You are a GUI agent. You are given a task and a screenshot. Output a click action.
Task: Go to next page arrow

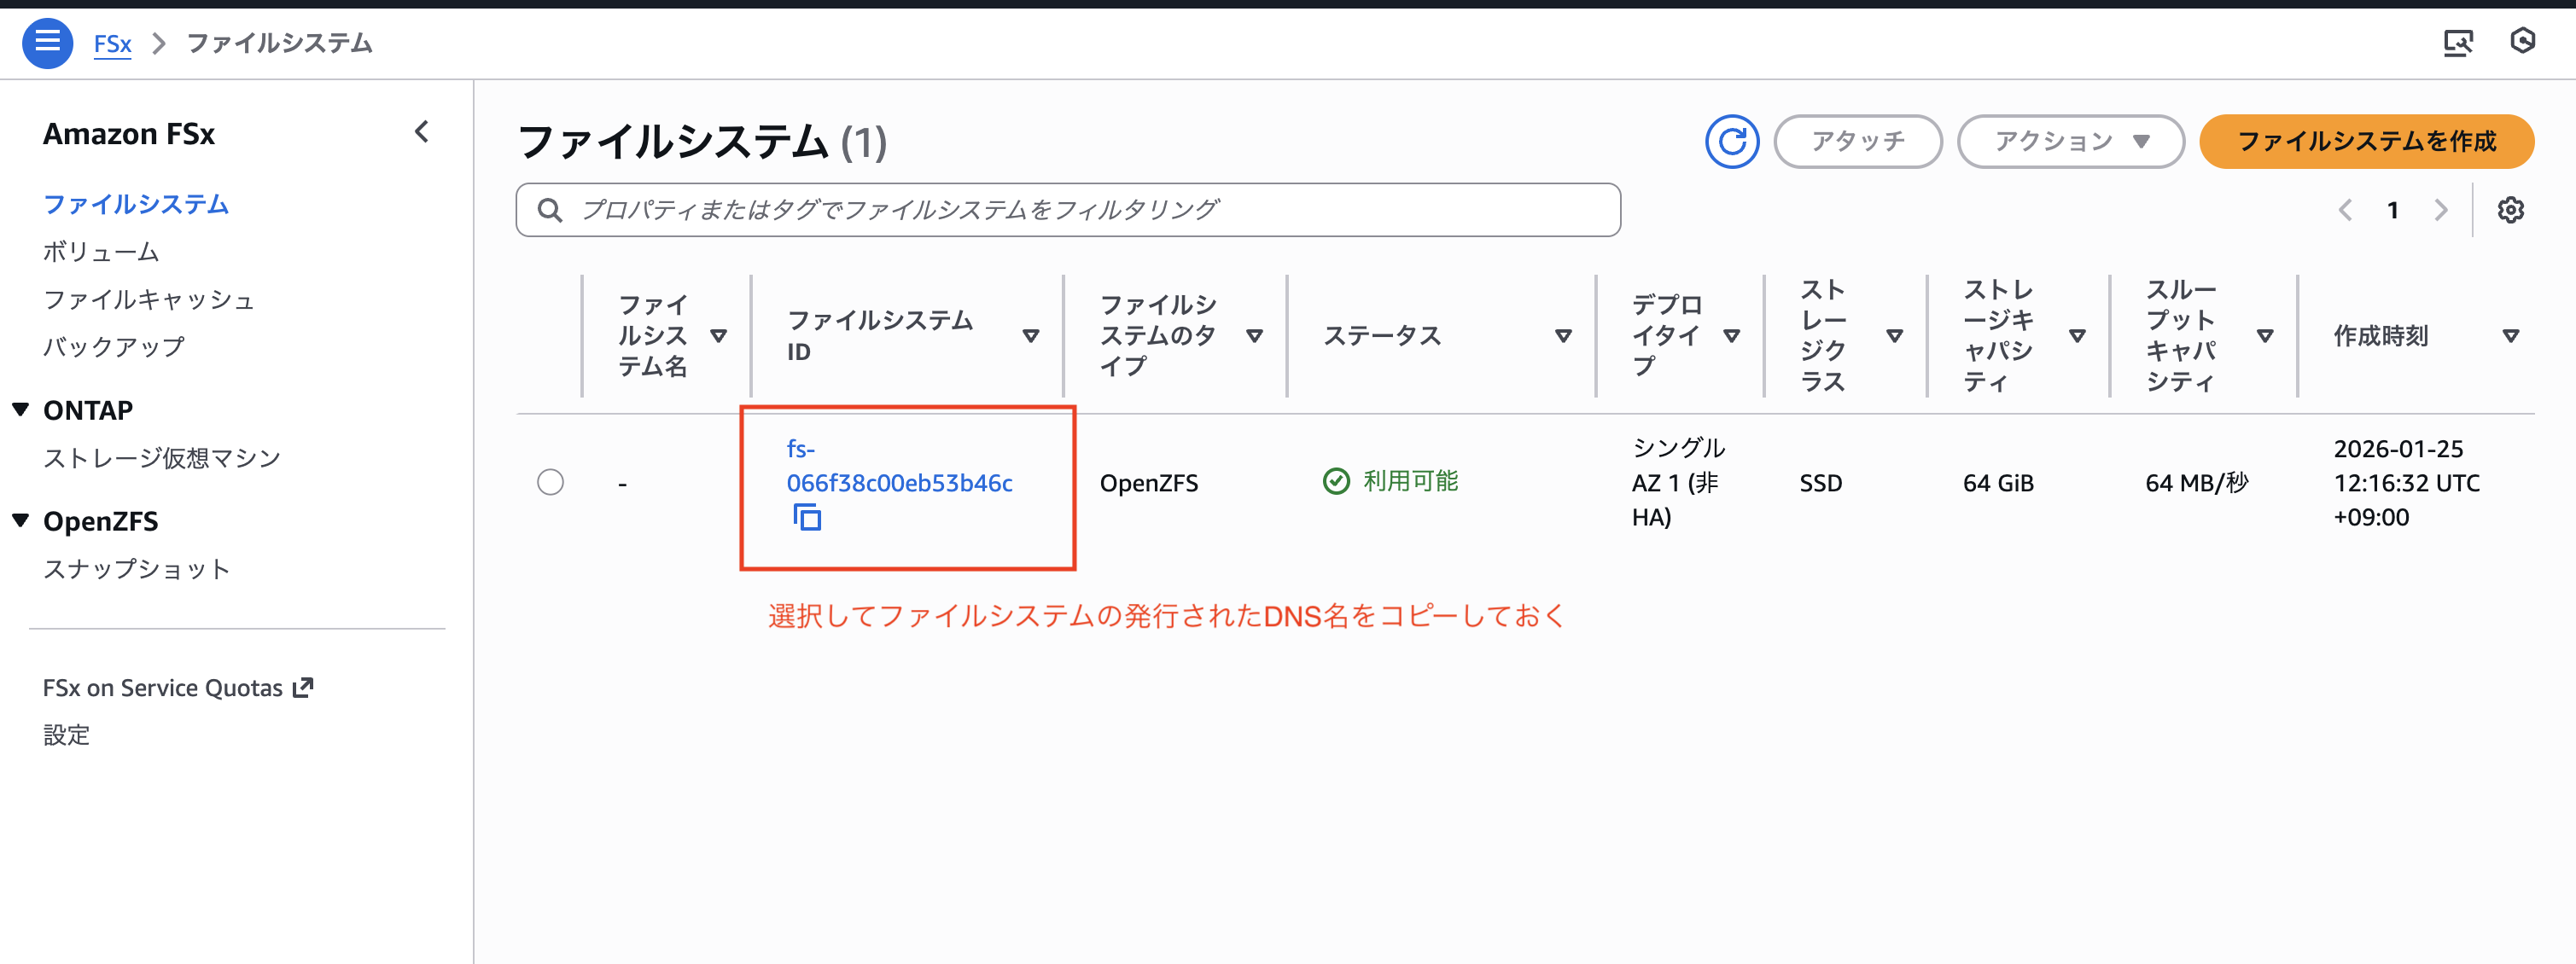pos(2440,210)
